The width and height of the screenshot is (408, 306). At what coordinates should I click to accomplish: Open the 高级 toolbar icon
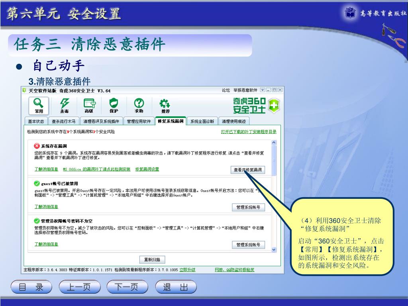[89, 106]
